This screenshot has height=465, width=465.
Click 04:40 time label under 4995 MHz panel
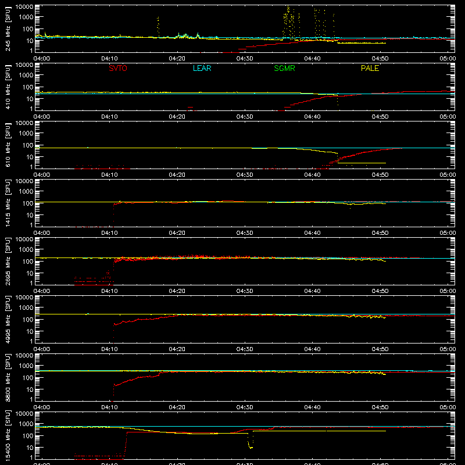coord(312,349)
